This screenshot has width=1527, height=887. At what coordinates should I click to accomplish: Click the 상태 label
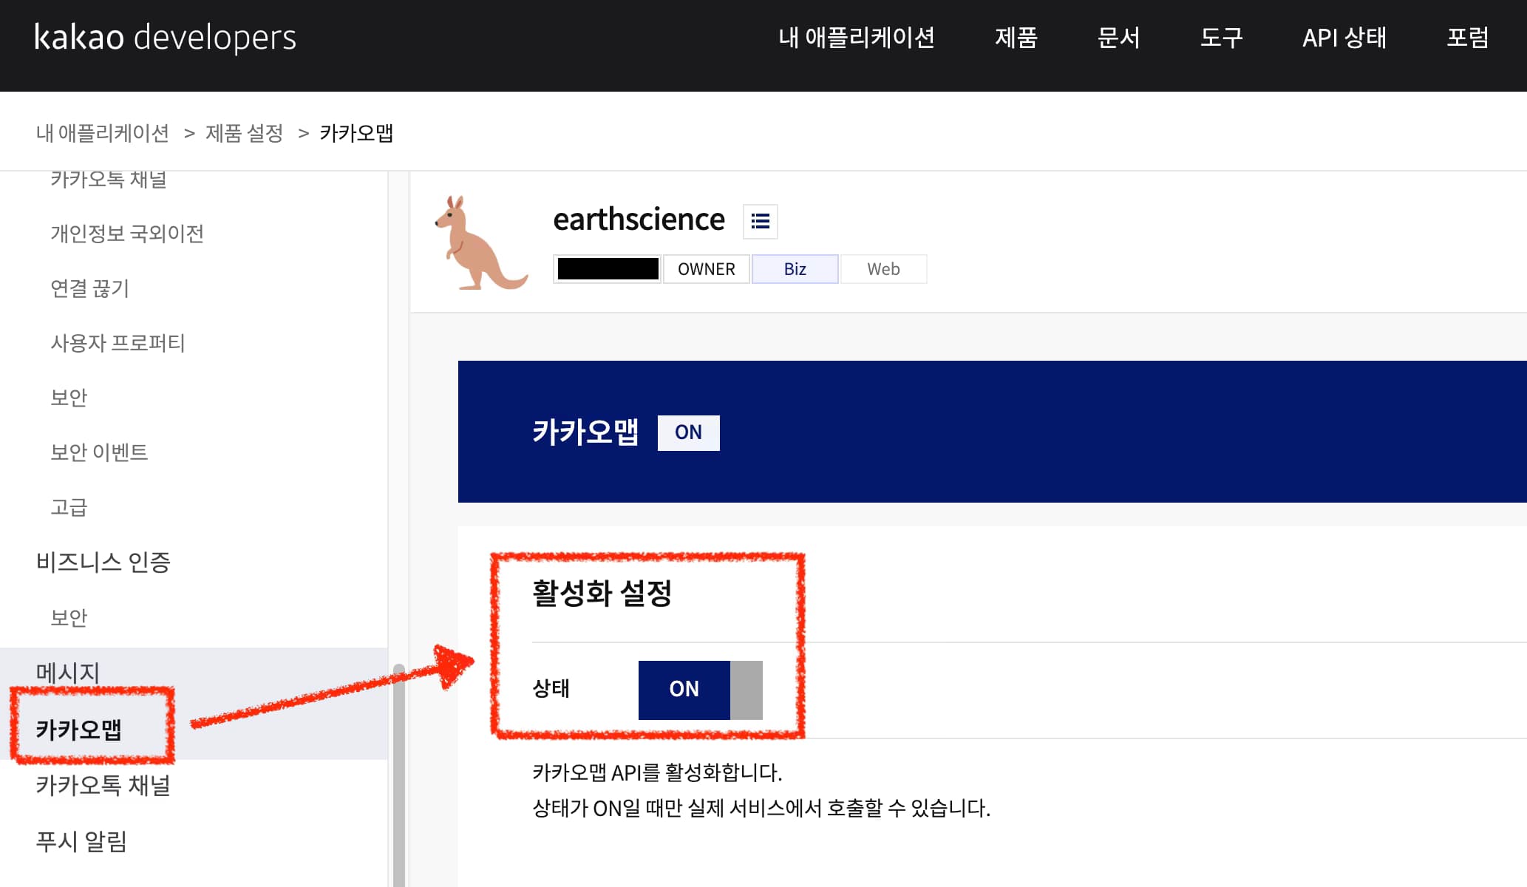[x=551, y=689]
